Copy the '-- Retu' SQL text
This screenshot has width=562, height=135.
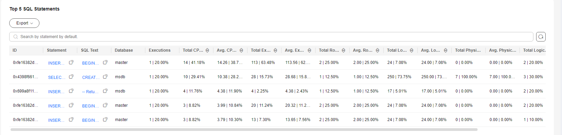(105, 91)
